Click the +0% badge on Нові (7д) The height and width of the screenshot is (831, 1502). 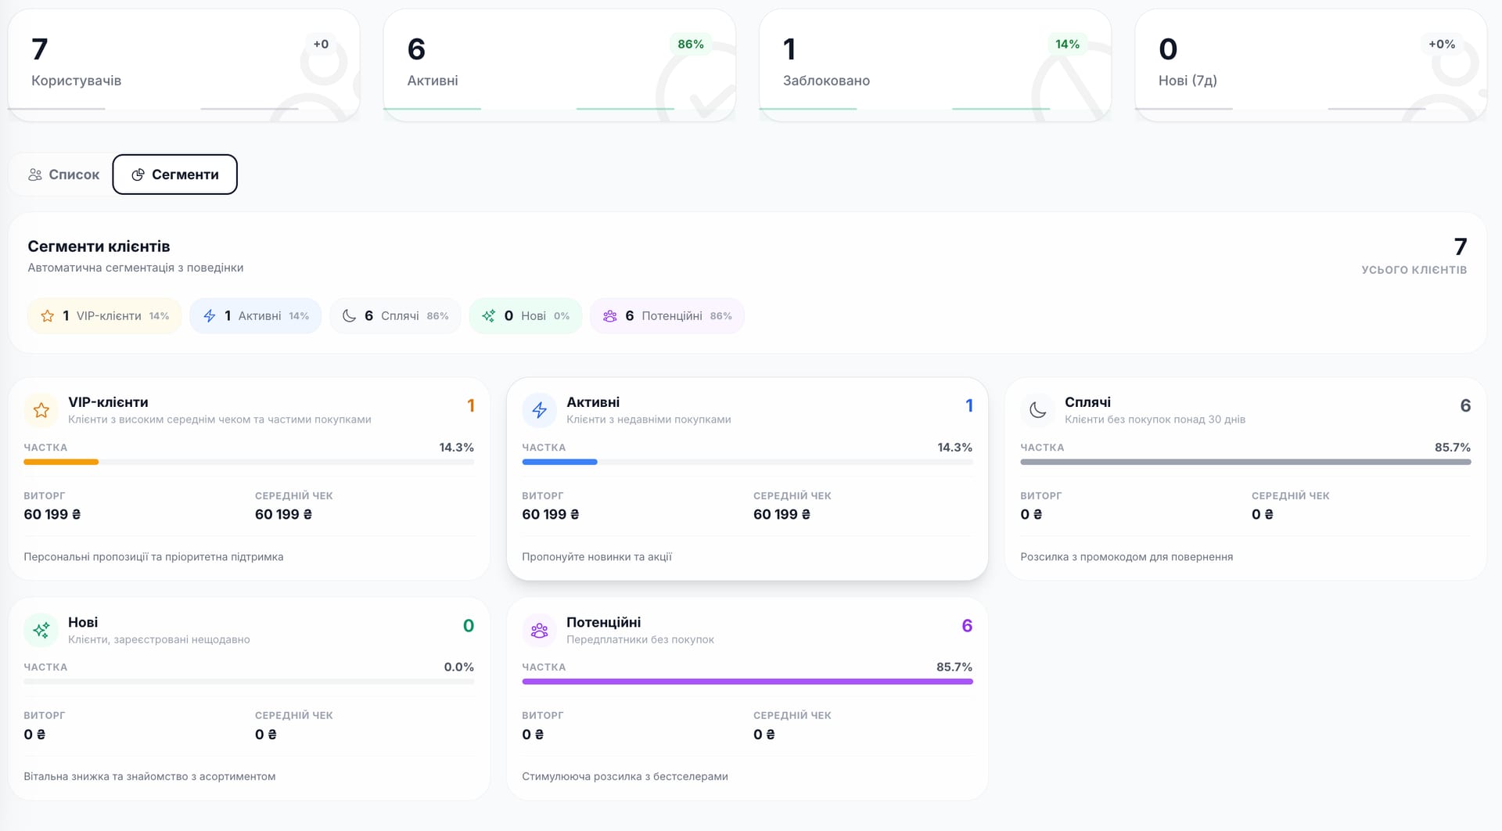click(x=1442, y=45)
